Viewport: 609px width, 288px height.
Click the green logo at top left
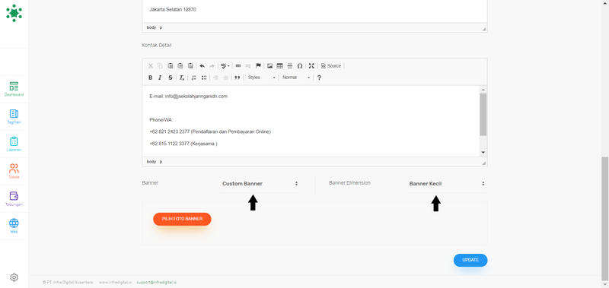pyautogui.click(x=14, y=13)
